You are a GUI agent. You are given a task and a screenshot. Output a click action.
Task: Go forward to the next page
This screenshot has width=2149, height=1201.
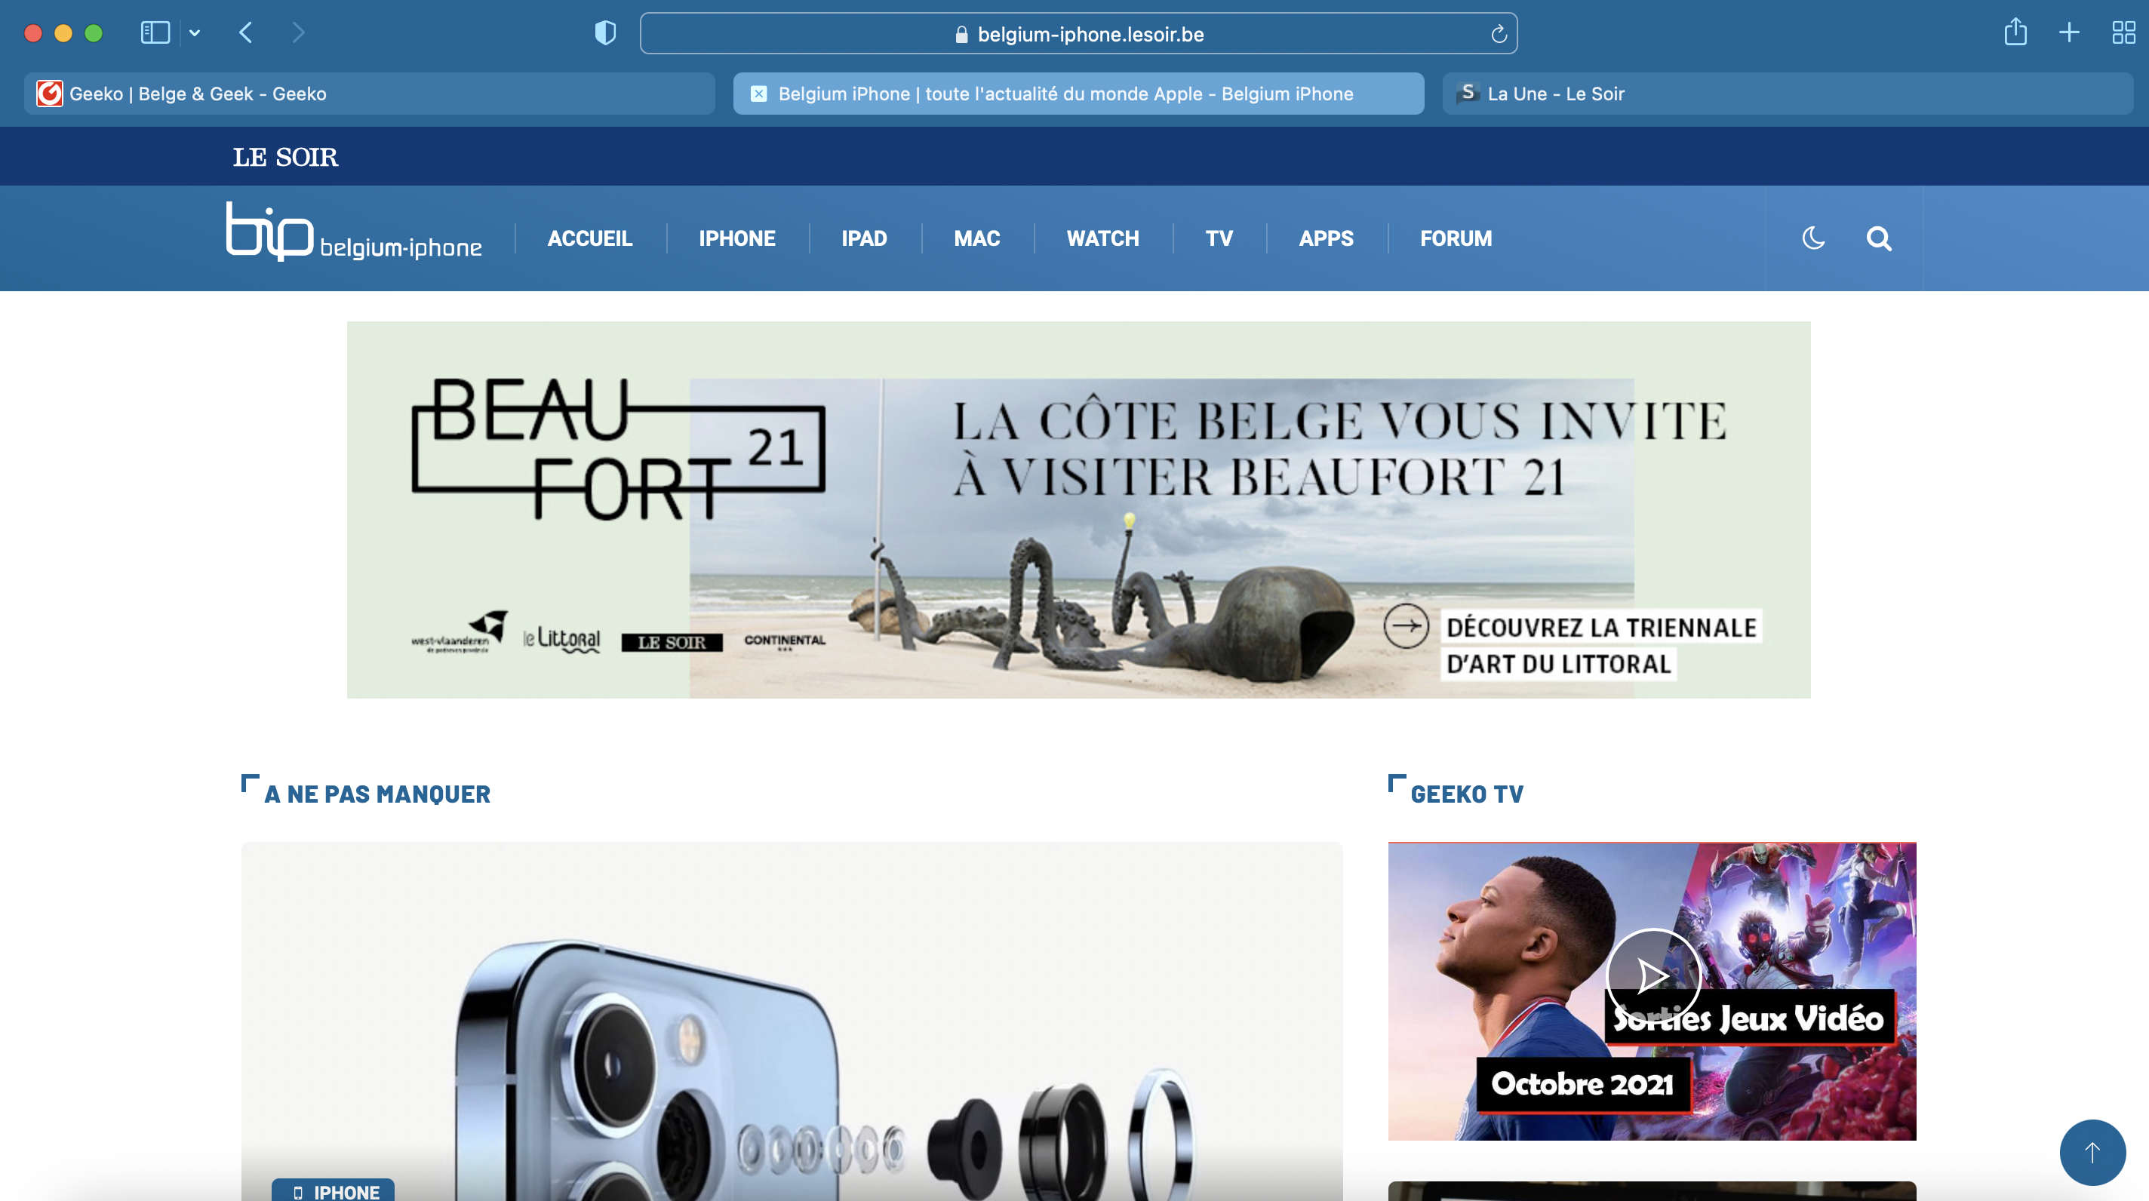[298, 32]
